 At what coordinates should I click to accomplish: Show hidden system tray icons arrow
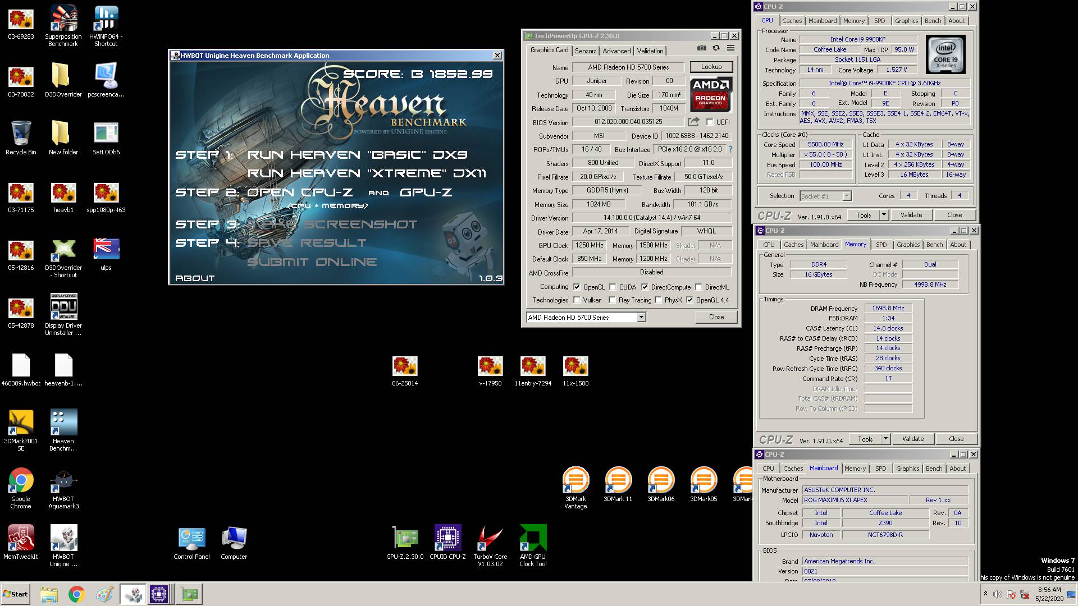985,594
